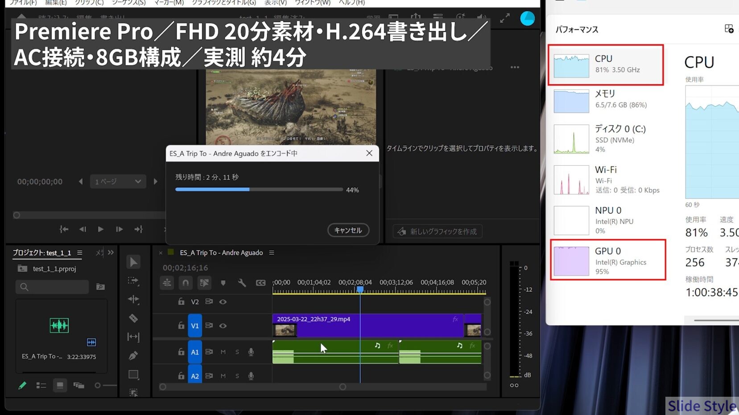Toggle timeline snapping magnet
The width and height of the screenshot is (739, 415).
pos(186,283)
